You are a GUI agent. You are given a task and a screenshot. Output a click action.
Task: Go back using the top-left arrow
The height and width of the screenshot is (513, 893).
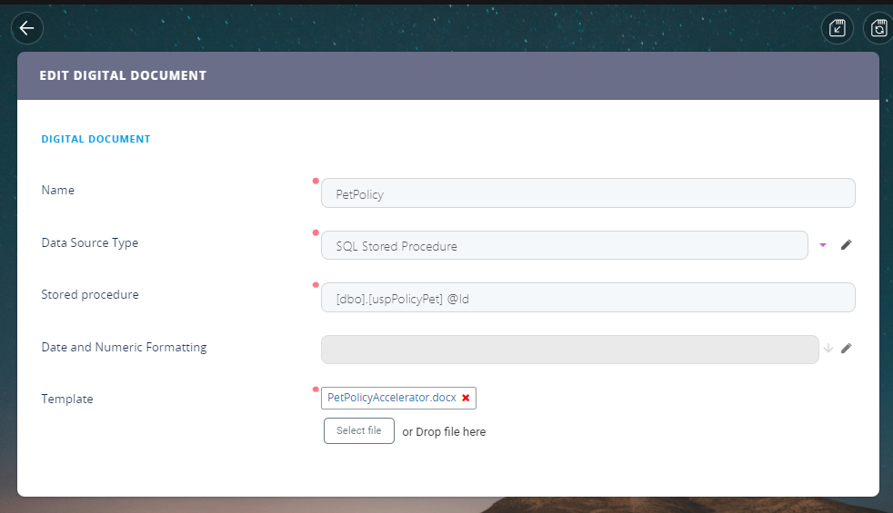27,28
